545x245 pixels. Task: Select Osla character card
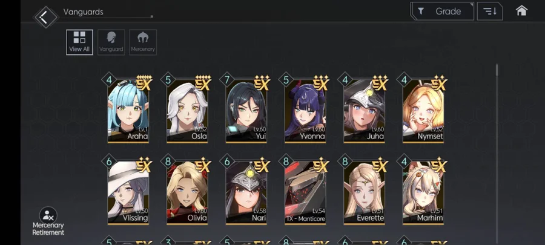187,110
